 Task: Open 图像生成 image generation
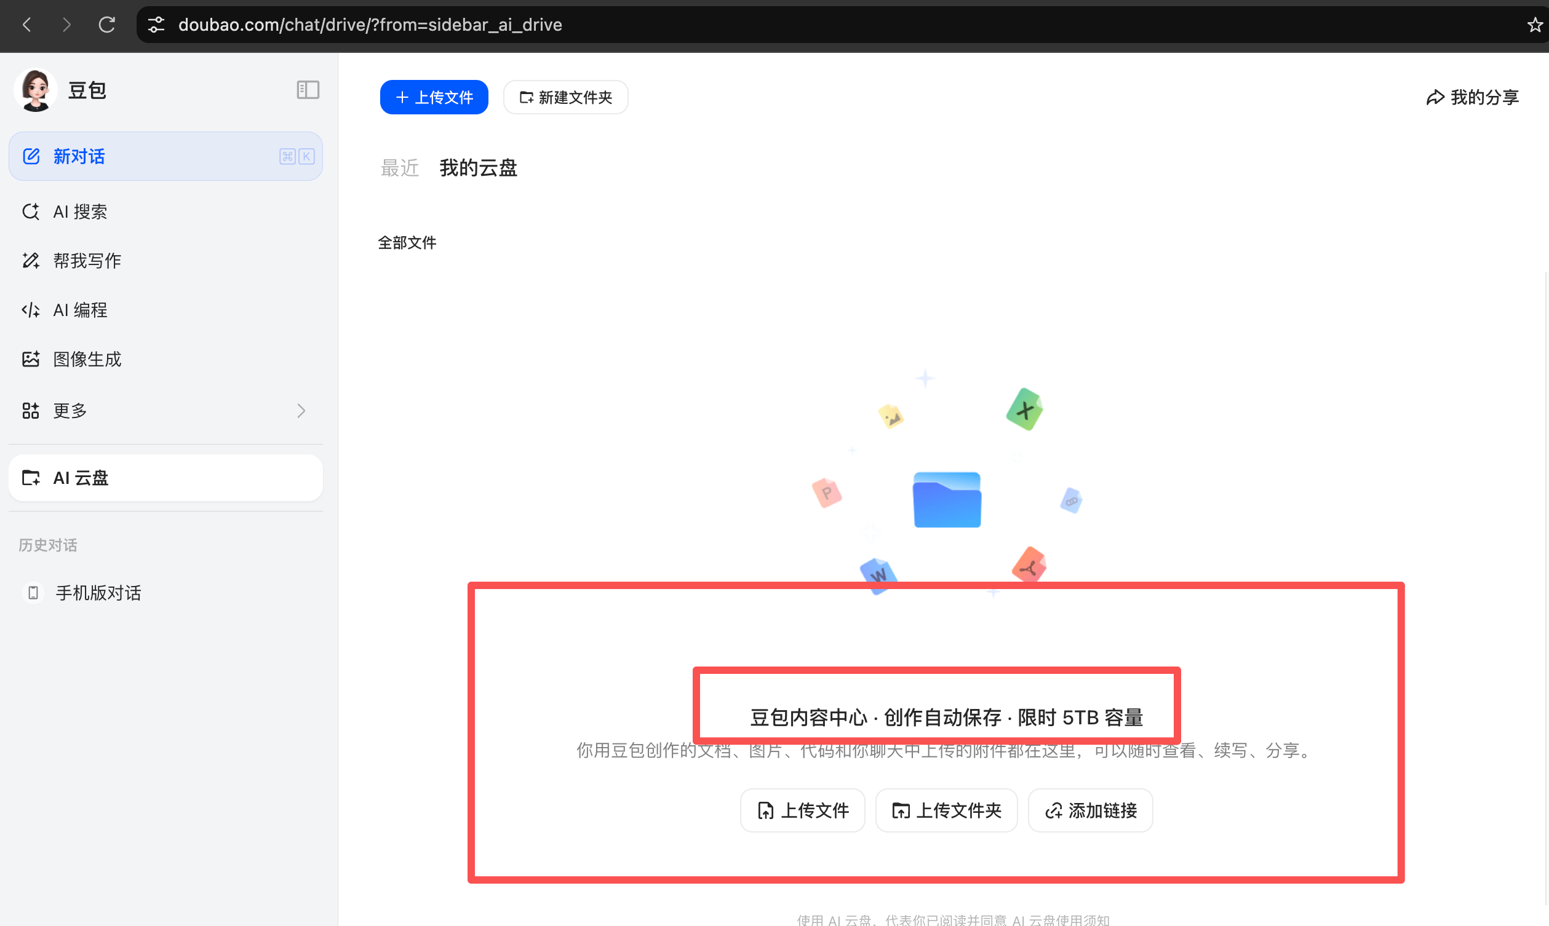pyautogui.click(x=165, y=360)
